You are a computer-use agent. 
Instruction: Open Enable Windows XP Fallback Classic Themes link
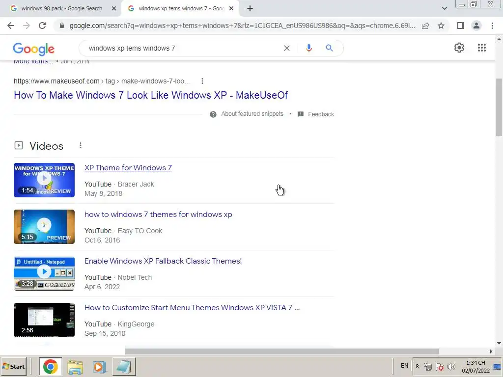click(x=163, y=261)
